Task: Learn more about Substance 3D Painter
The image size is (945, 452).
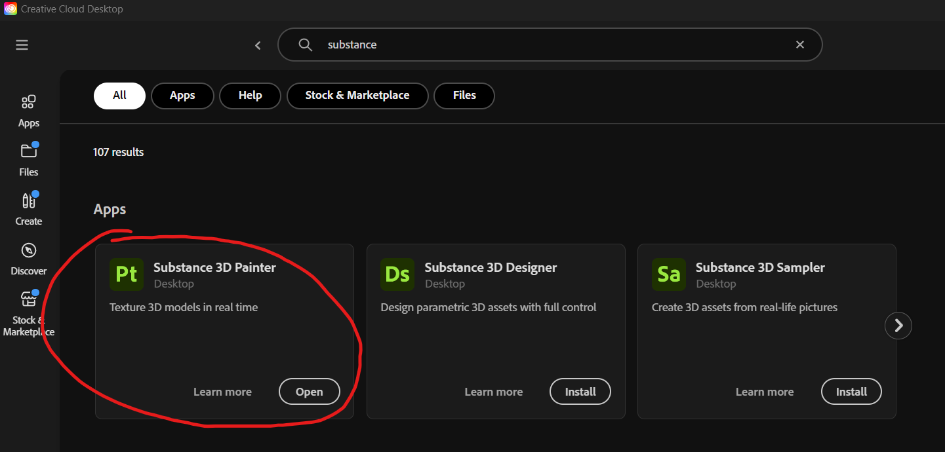Action: pyautogui.click(x=222, y=392)
